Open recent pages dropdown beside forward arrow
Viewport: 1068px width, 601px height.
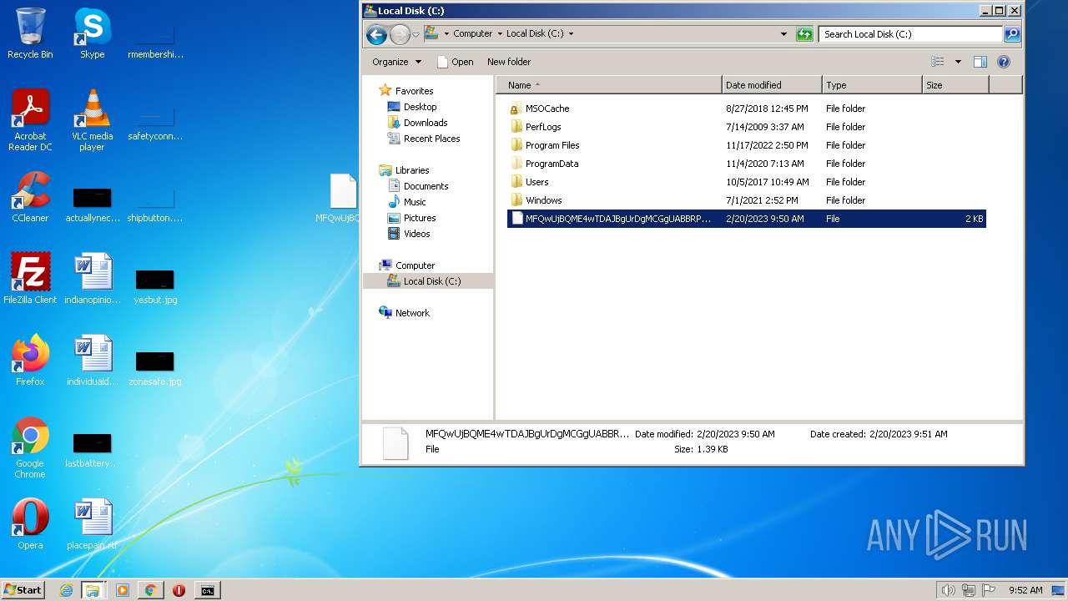pos(416,34)
